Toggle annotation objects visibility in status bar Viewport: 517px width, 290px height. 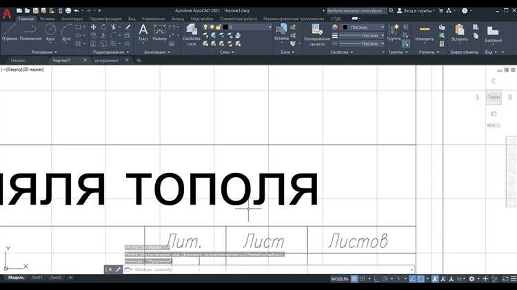click(x=435, y=279)
